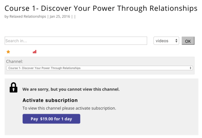Click the Channel: label text
The image size is (202, 138).
pos(14,61)
